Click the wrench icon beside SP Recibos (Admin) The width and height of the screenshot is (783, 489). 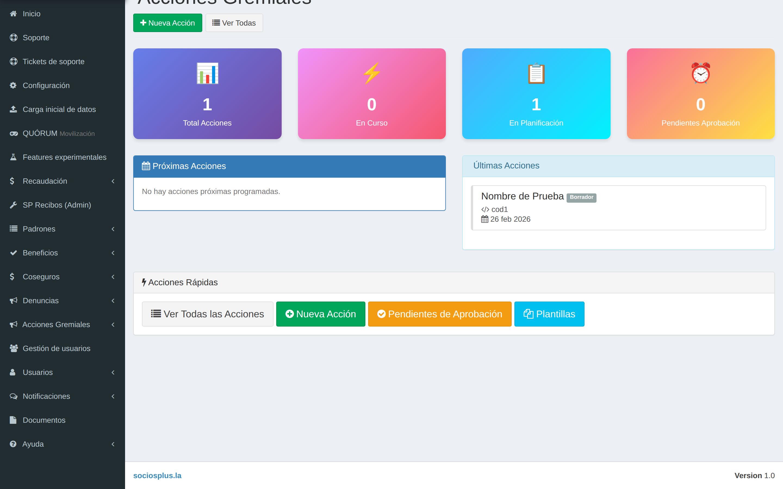[13, 205]
